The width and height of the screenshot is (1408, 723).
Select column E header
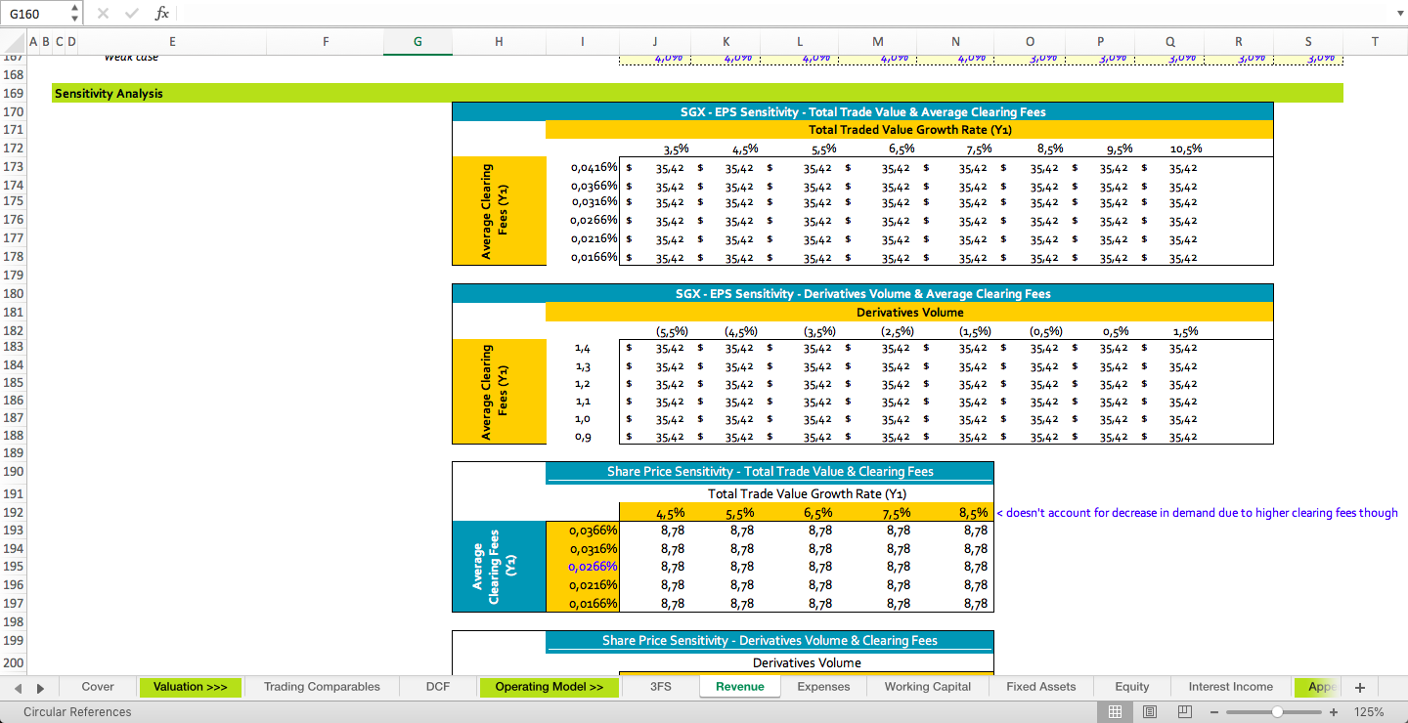coord(172,42)
